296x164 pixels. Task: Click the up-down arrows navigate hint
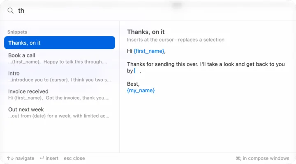[x=21, y=158]
